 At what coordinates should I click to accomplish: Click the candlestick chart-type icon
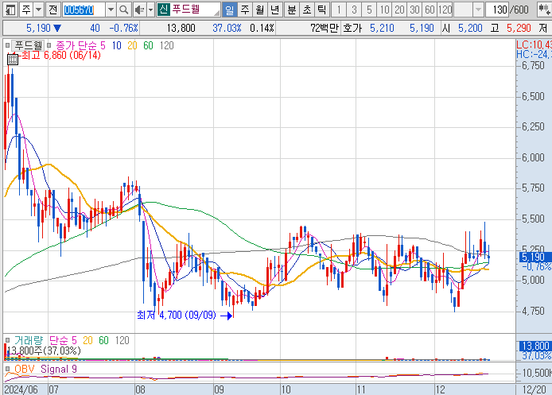(x=544, y=10)
